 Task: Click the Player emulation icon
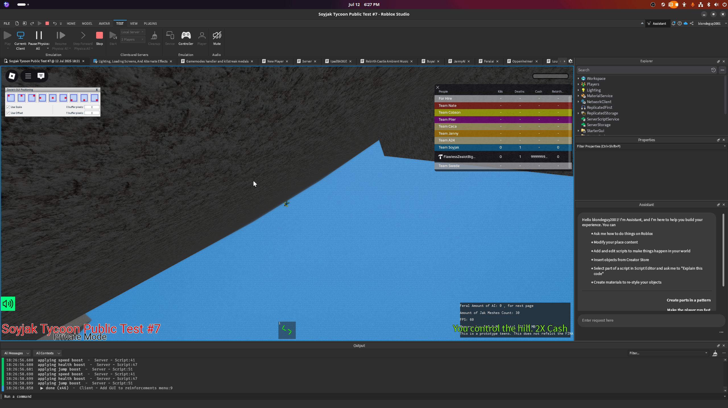(202, 35)
